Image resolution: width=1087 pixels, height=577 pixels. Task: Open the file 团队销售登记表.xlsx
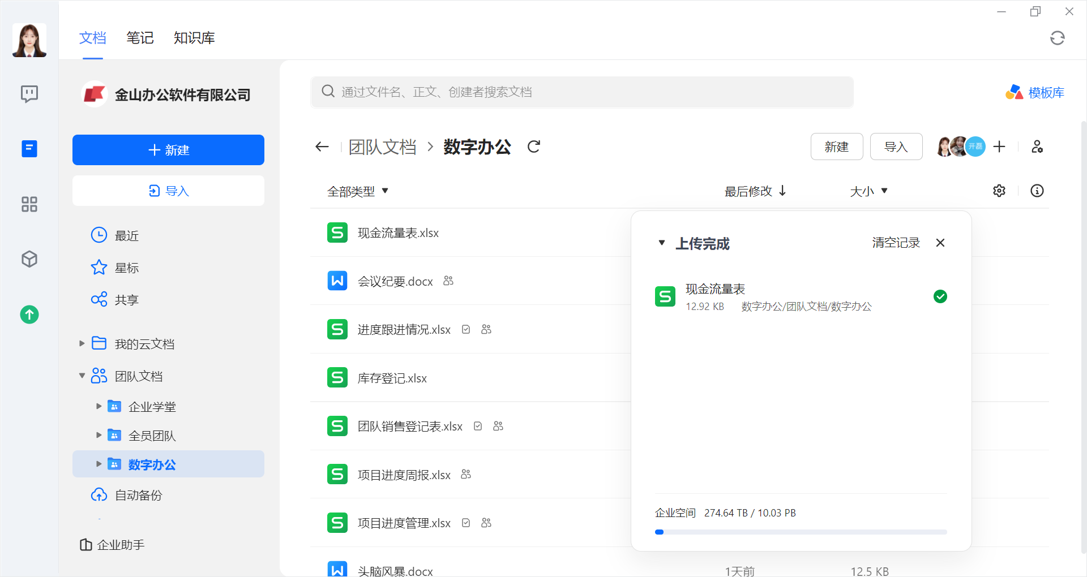click(x=410, y=426)
